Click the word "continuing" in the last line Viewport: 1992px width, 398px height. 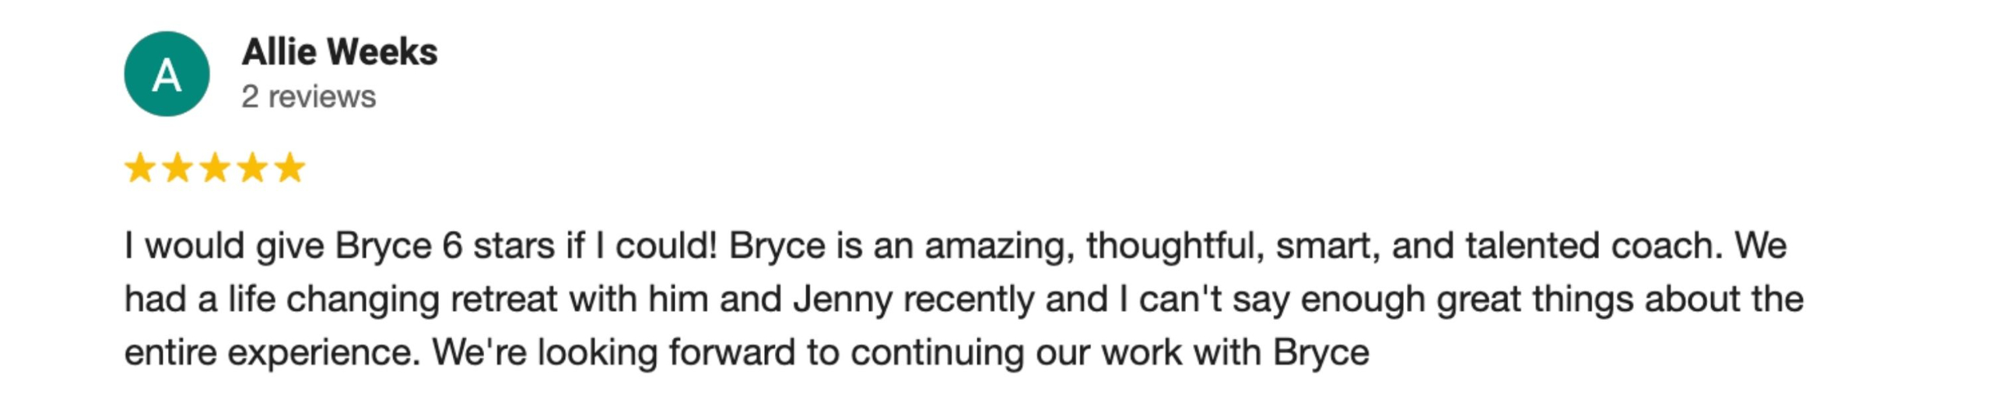[x=937, y=354]
